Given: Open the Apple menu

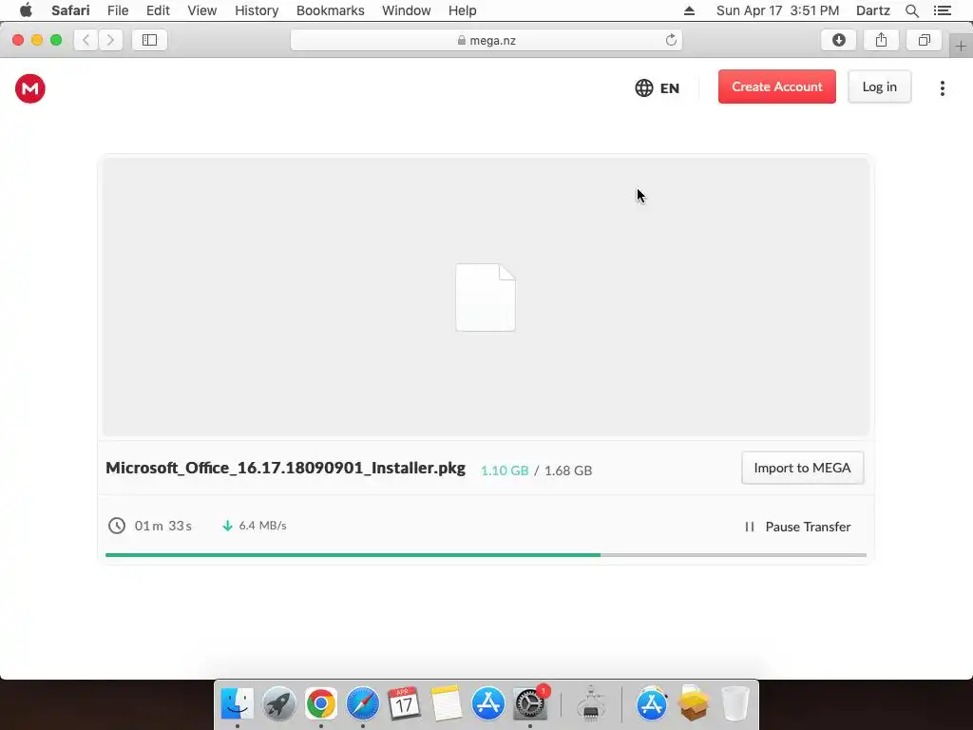Looking at the screenshot, I should tap(26, 10).
